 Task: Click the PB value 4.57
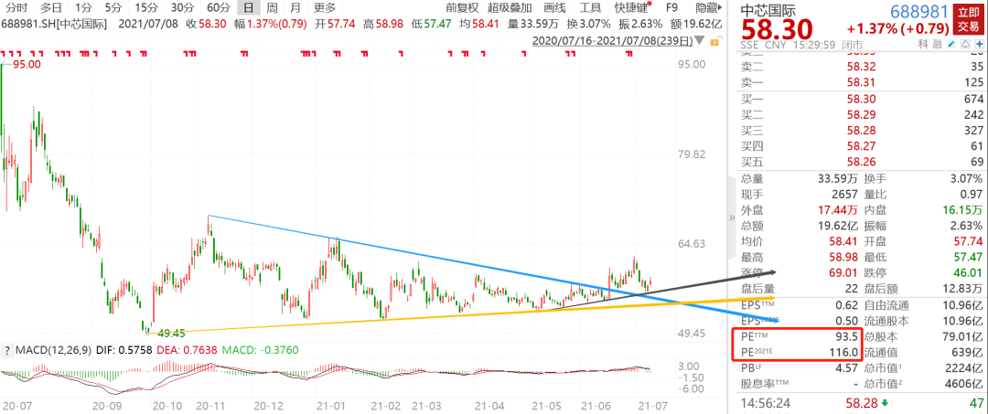846,368
